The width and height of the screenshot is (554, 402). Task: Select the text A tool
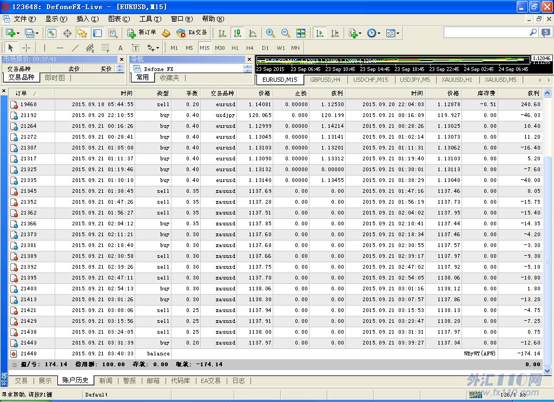click(121, 48)
